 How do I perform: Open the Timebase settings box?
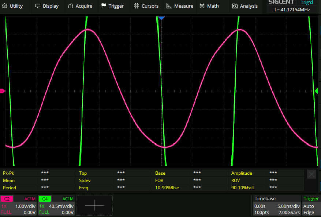point(277,205)
